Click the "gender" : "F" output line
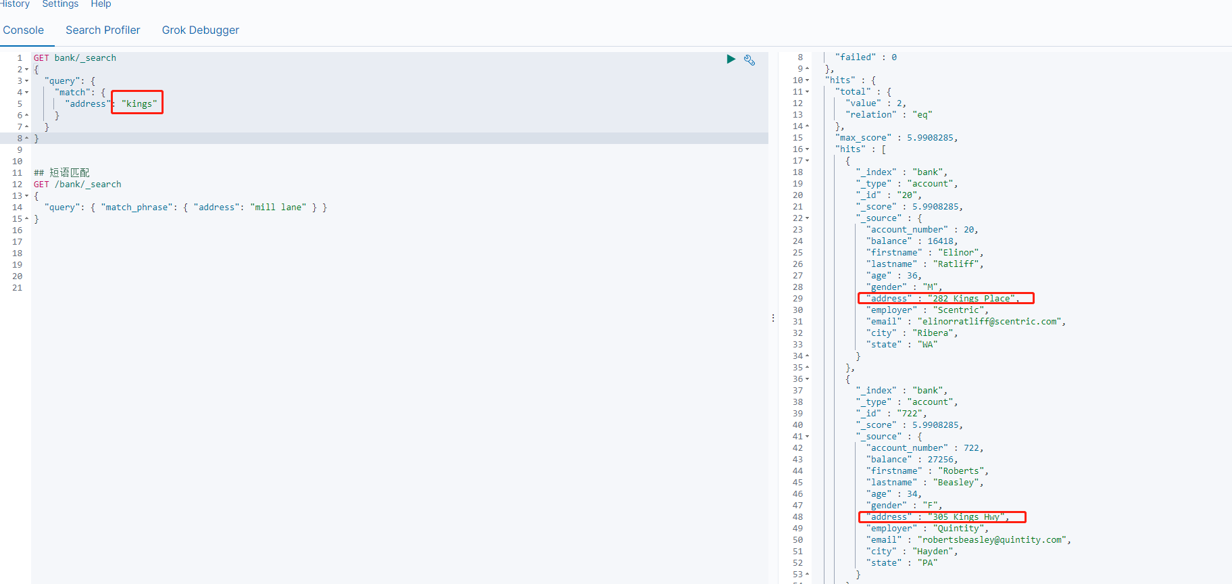The height and width of the screenshot is (584, 1232). [904, 506]
